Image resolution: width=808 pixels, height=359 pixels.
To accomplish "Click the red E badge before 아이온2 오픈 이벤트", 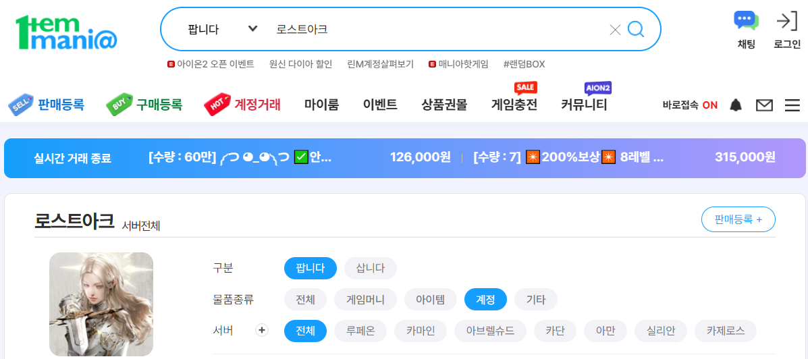I will (x=171, y=64).
